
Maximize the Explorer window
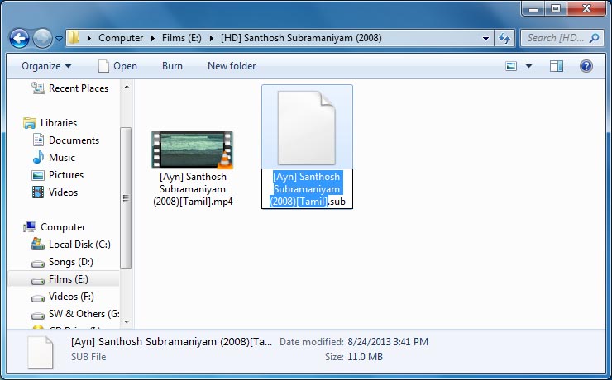pos(556,8)
